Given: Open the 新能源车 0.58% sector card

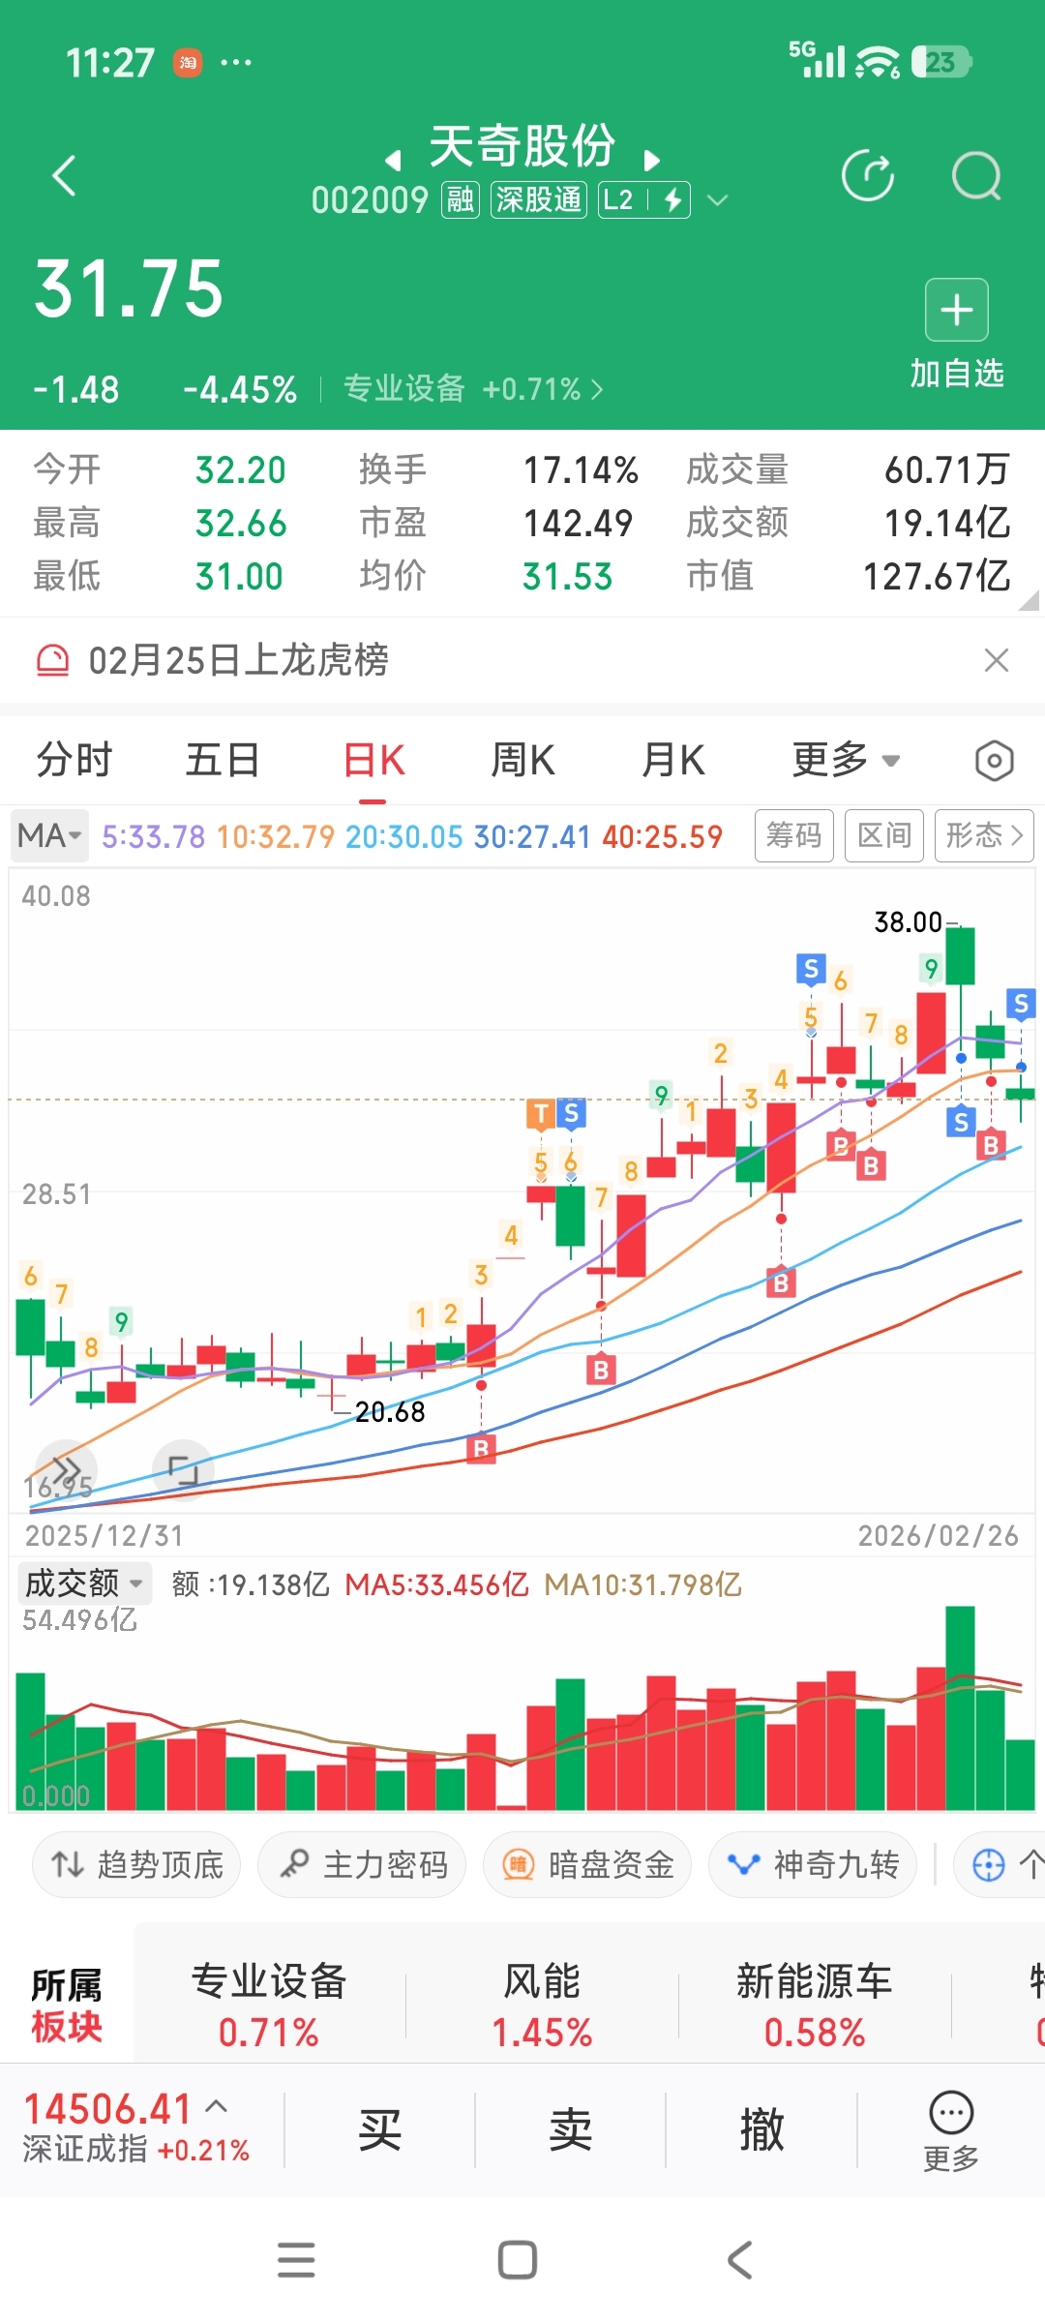Looking at the screenshot, I should 815,2006.
